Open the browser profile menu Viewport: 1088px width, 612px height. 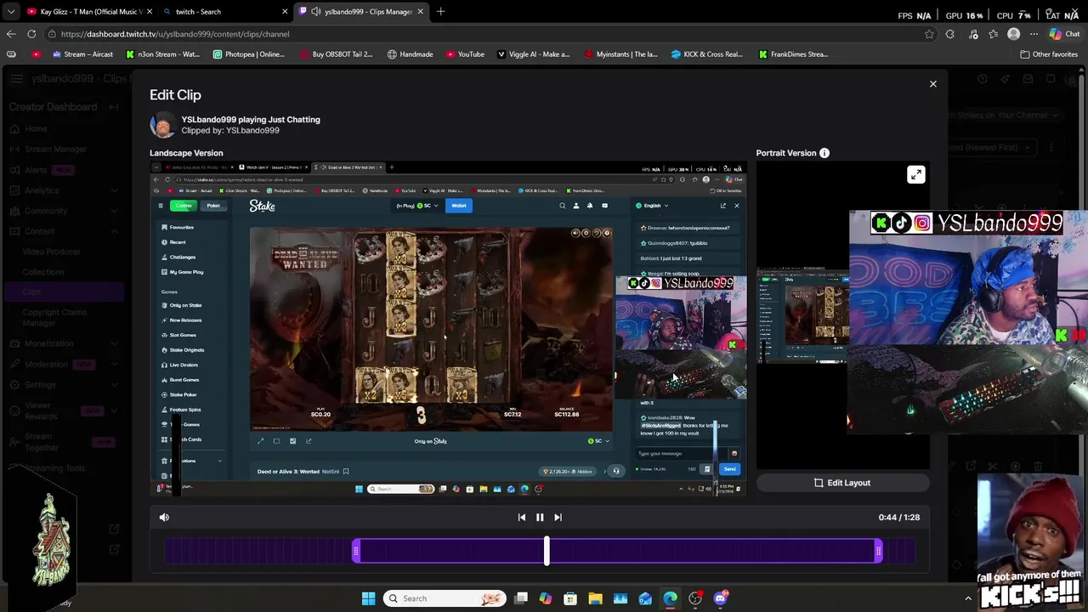(x=1013, y=34)
